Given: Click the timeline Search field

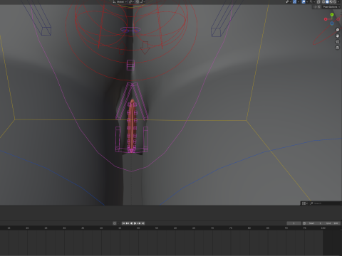Looking at the screenshot, I should tap(326, 203).
